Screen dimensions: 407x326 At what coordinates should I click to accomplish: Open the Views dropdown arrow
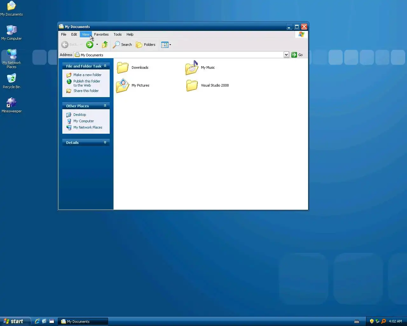pyautogui.click(x=170, y=45)
